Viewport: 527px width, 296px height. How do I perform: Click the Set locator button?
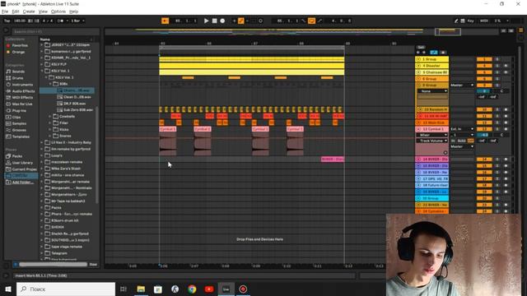[421, 48]
